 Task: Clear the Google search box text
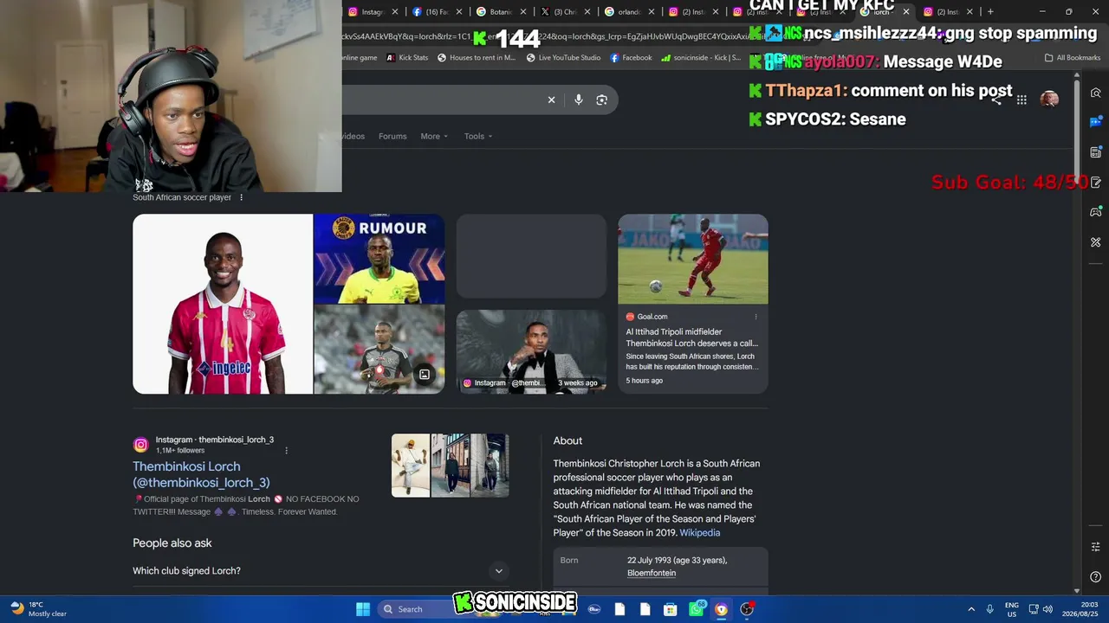(551, 100)
